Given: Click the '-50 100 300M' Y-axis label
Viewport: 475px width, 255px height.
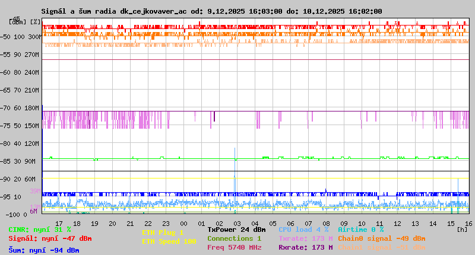Looking at the screenshot, I should click(20, 37).
